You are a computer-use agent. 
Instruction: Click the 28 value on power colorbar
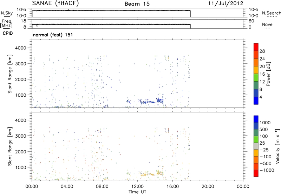(262, 51)
